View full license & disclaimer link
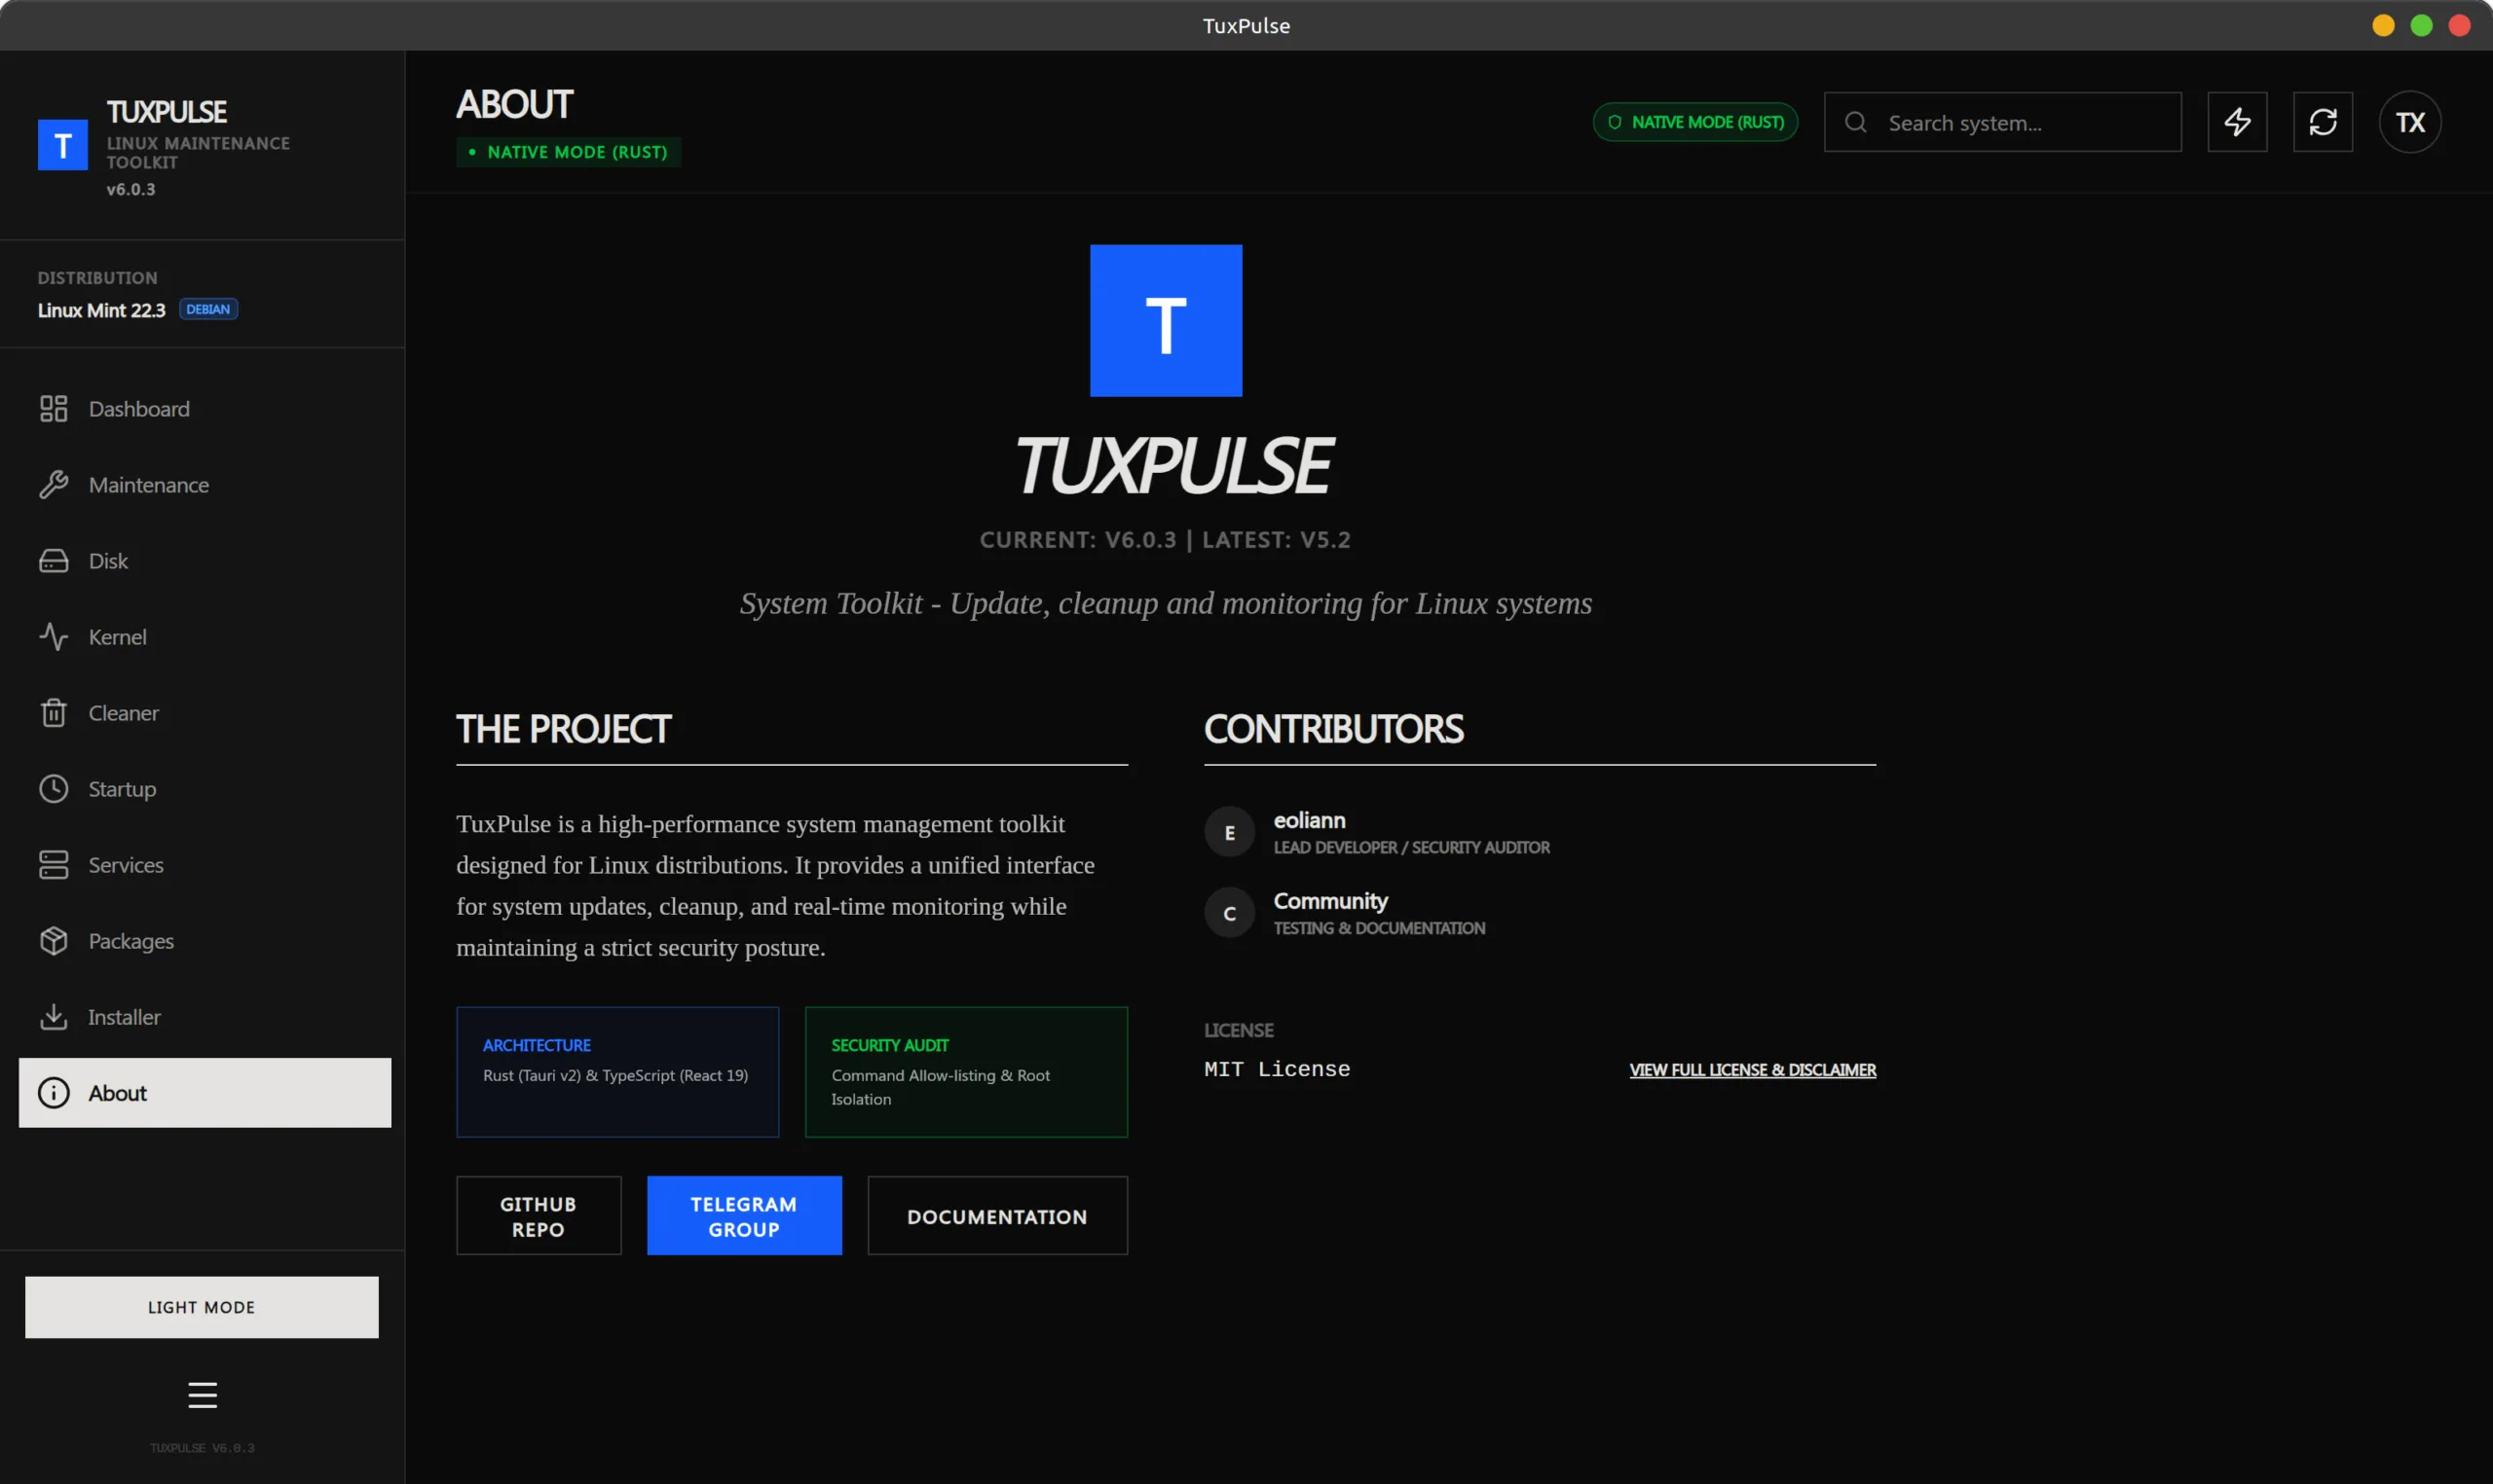 (1752, 1070)
